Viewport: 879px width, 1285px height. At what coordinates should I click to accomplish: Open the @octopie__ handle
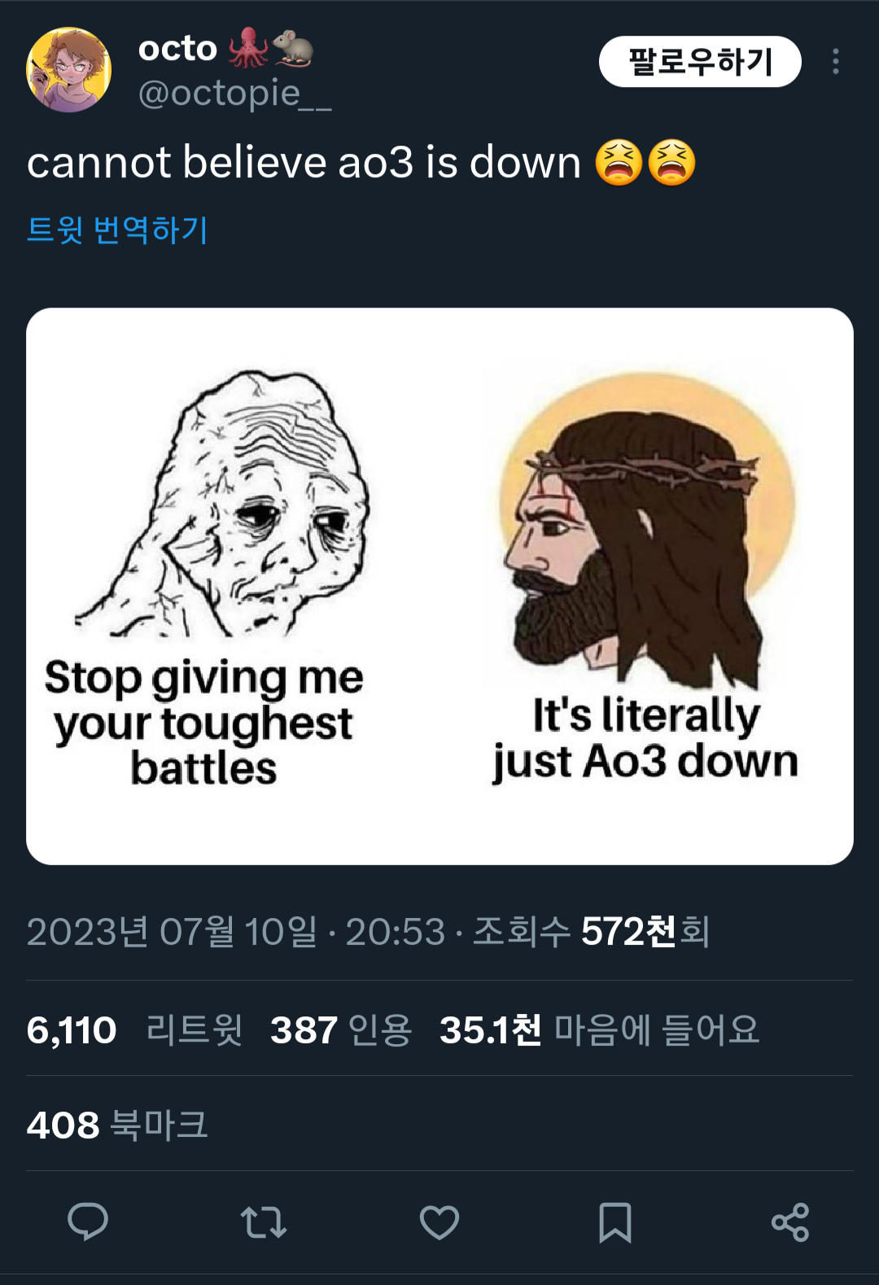point(235,94)
